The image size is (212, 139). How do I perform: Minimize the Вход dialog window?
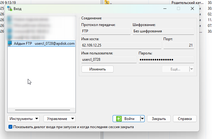point(165,8)
